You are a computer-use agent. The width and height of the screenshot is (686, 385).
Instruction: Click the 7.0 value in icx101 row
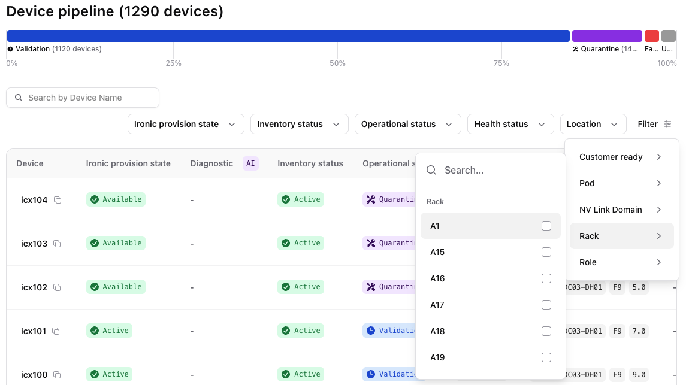click(x=639, y=331)
